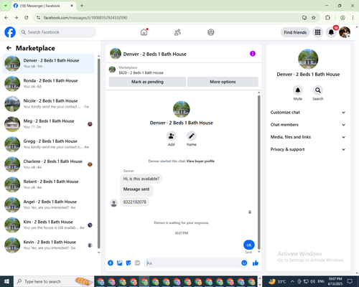Open the Gregg - 2 Beds 1 Bath House chat
The width and height of the screenshot is (359, 287).
[49, 144]
